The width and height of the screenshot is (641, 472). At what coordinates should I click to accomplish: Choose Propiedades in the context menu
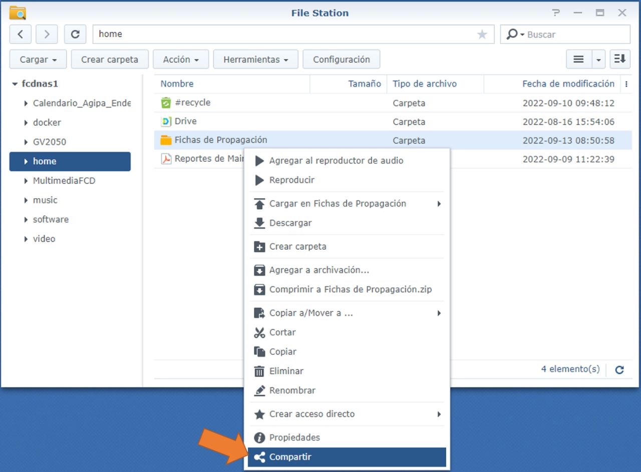[x=294, y=437]
